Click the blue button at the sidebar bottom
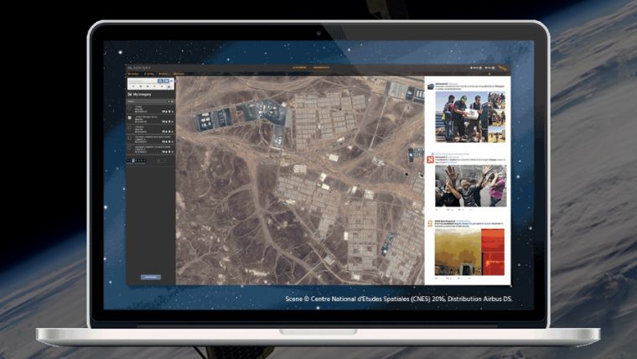637x359 pixels. pyautogui.click(x=150, y=277)
